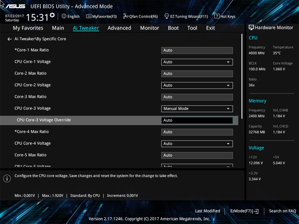Go to the Boot tab

click(x=173, y=28)
